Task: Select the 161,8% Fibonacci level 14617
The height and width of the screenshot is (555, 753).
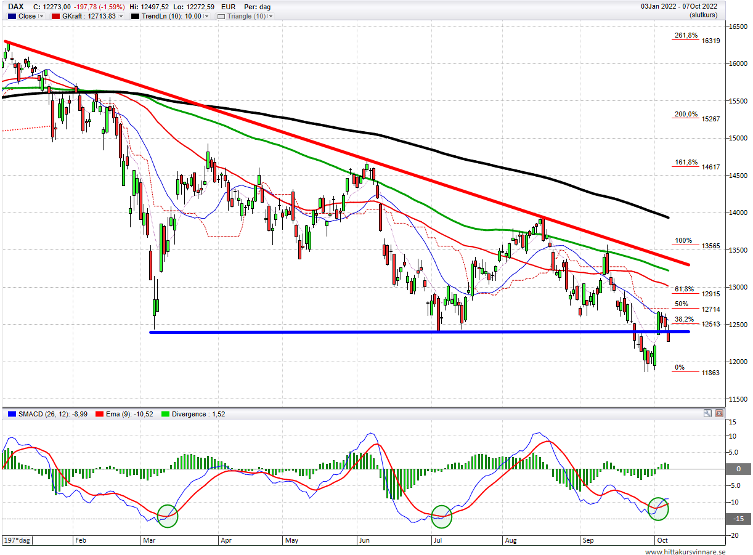Action: coord(697,164)
